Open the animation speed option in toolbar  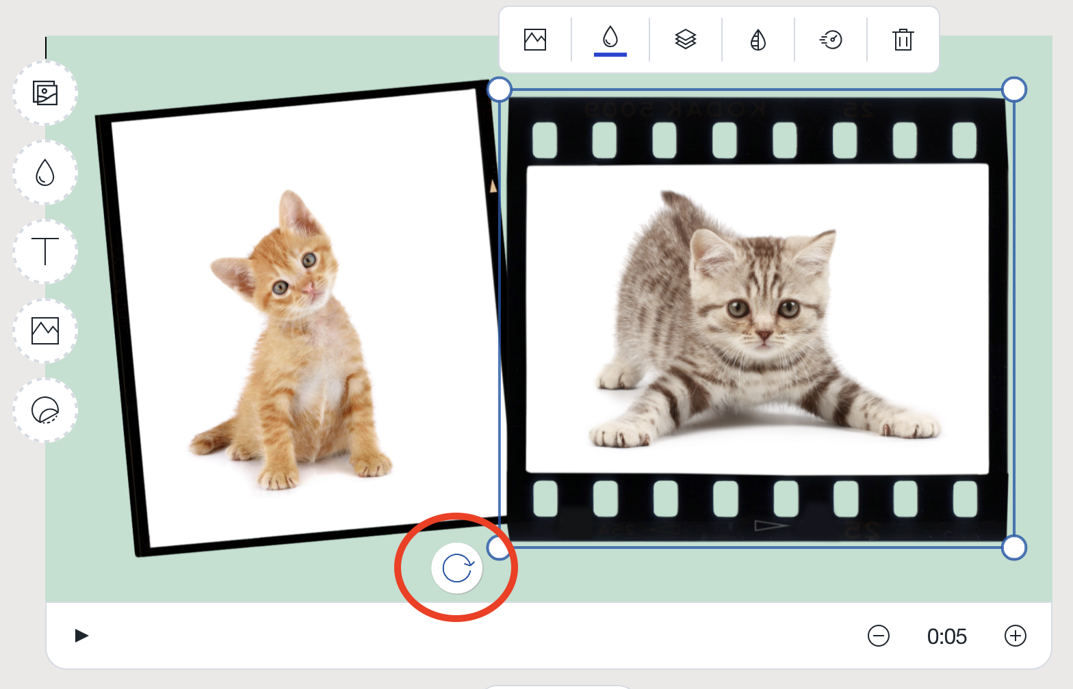click(x=831, y=40)
